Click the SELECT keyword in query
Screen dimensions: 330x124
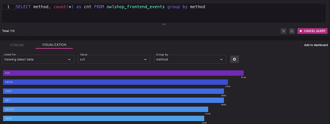pyautogui.click(x=23, y=7)
